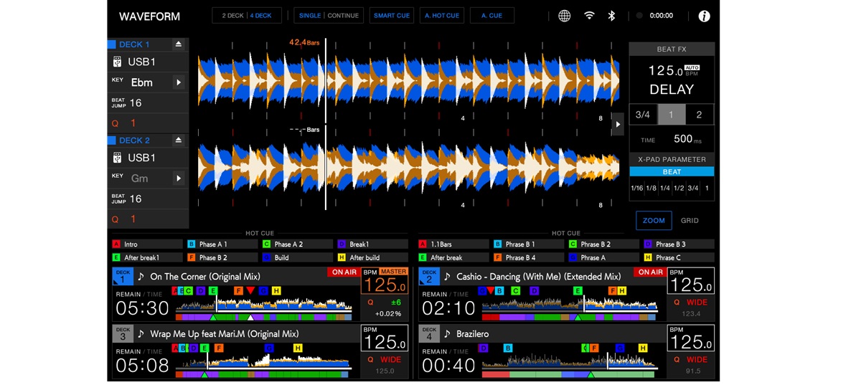The width and height of the screenshot is (861, 390).
Task: Expand Deck 1 key Ebm arrow
Action: click(x=179, y=82)
